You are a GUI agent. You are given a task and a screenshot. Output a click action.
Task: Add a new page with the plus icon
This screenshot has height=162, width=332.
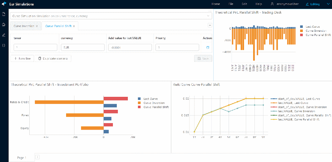pyautogui.click(x=37, y=157)
